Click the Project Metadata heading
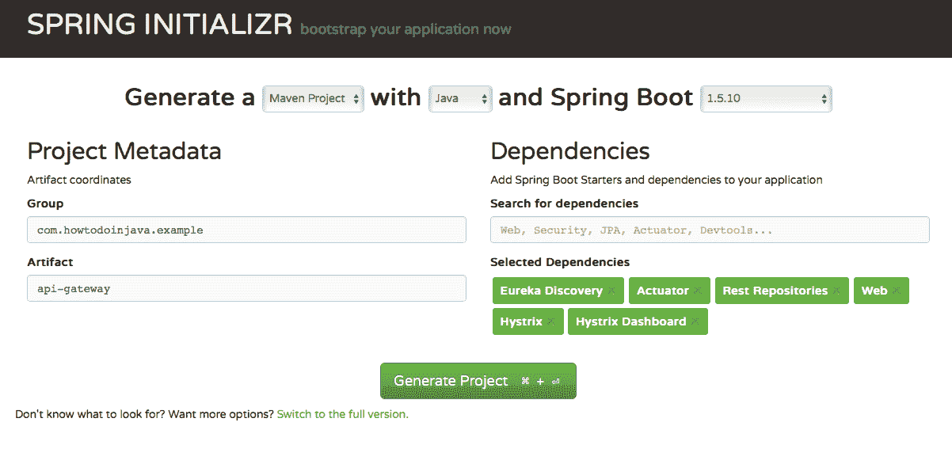Image resolution: width=952 pixels, height=464 pixels. tap(124, 151)
